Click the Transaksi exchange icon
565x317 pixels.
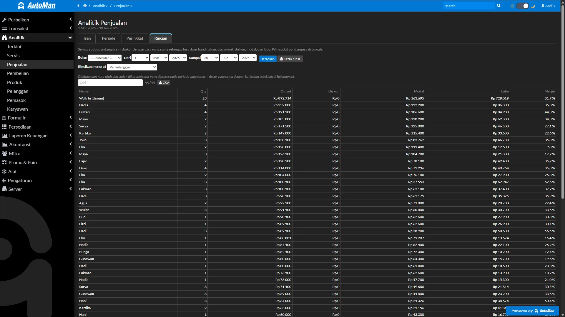tap(4, 29)
